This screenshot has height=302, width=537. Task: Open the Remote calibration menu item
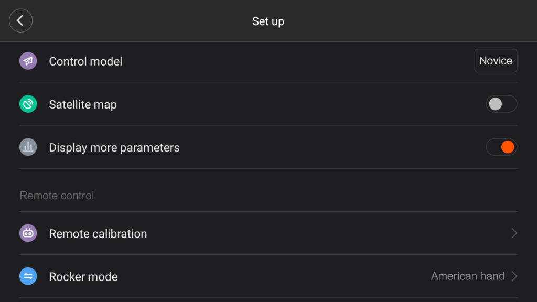[x=268, y=233]
